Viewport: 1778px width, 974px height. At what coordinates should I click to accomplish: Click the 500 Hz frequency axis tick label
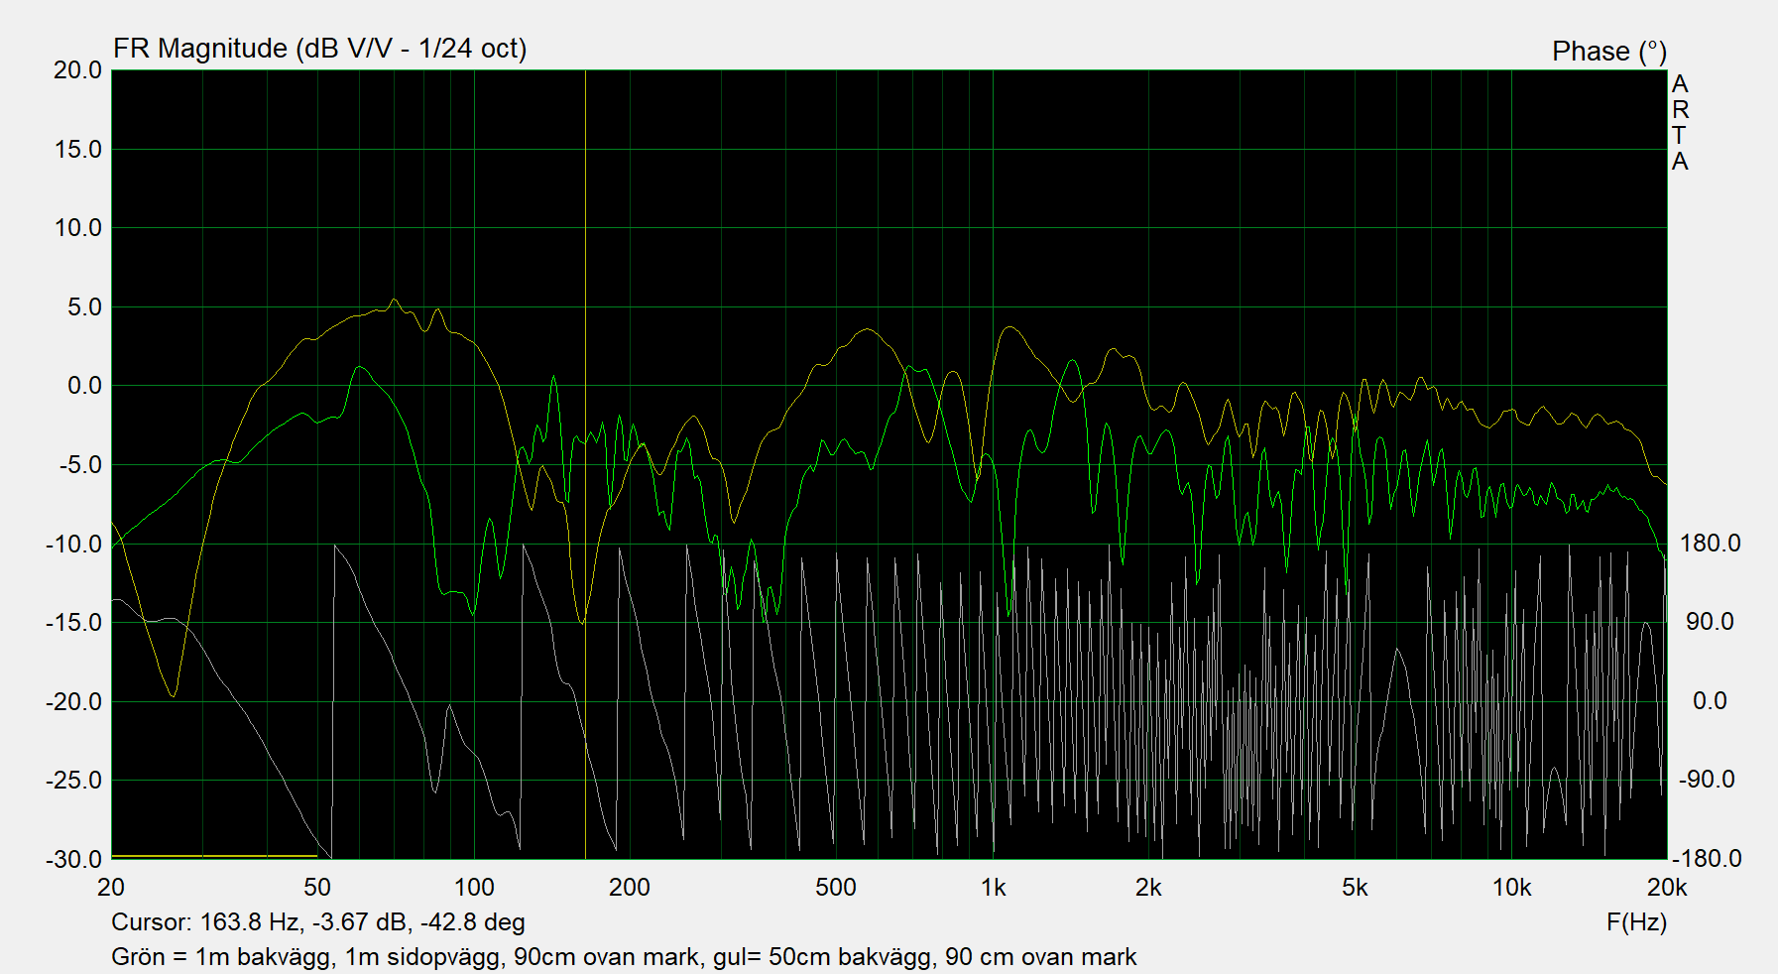[x=835, y=888]
